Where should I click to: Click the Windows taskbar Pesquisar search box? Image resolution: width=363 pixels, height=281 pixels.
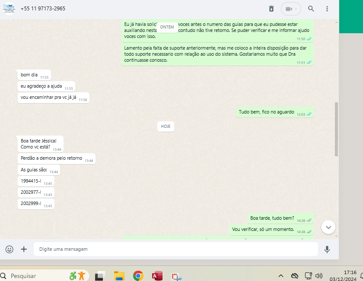coord(44,276)
